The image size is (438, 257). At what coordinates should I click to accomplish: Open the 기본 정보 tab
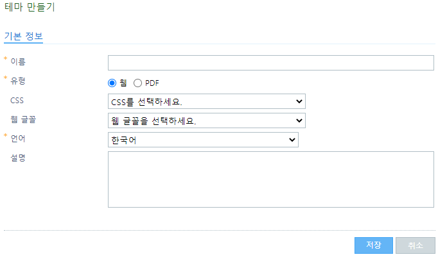point(24,37)
